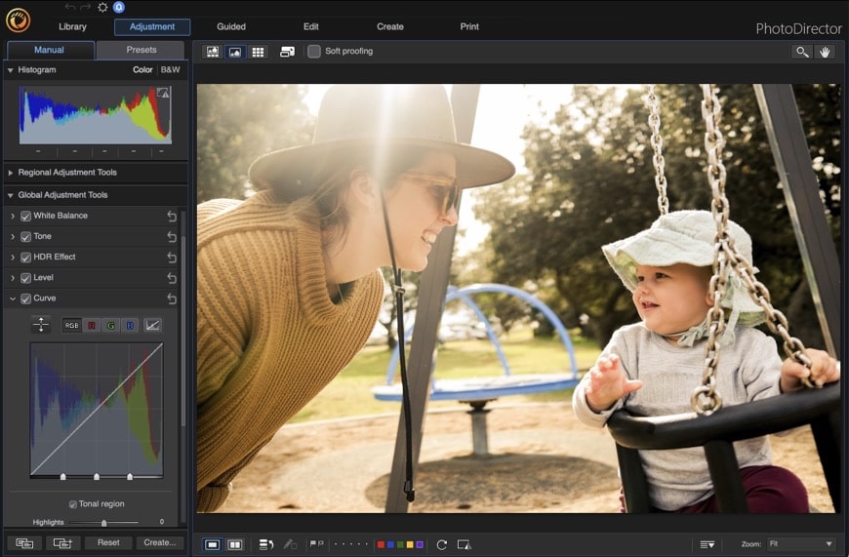Uncheck the HDR Effect checkbox

coord(25,258)
